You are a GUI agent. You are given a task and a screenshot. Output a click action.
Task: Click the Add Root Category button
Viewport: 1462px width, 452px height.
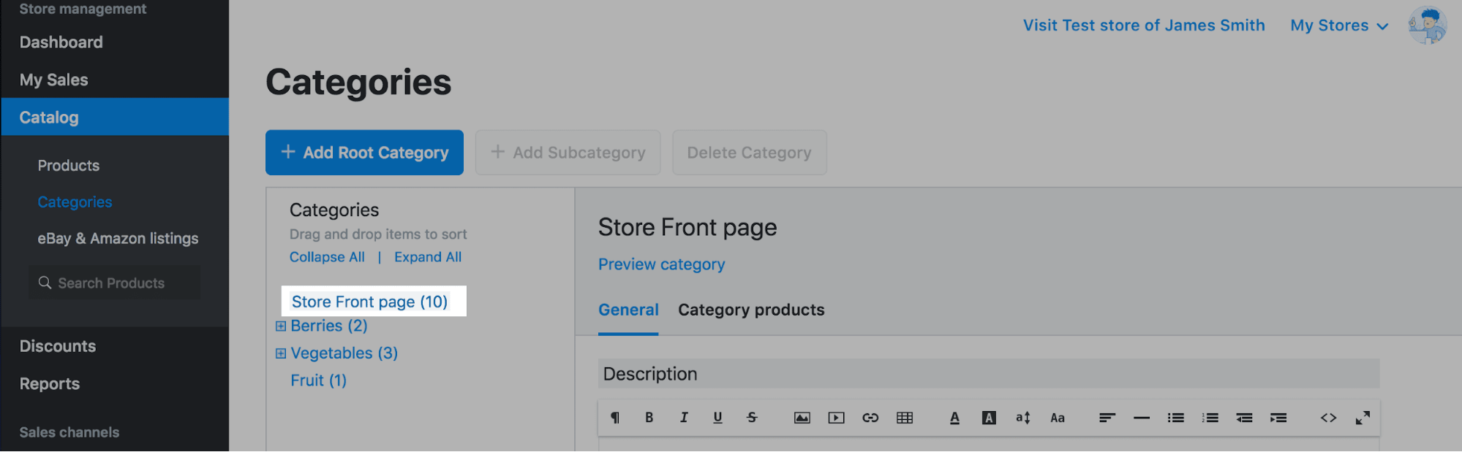pos(364,153)
